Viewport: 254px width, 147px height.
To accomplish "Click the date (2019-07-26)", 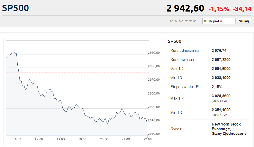I will (220, 101).
